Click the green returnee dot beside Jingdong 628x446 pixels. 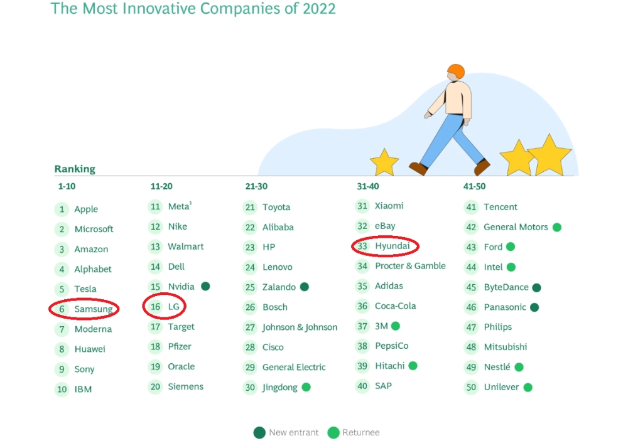tap(306, 387)
